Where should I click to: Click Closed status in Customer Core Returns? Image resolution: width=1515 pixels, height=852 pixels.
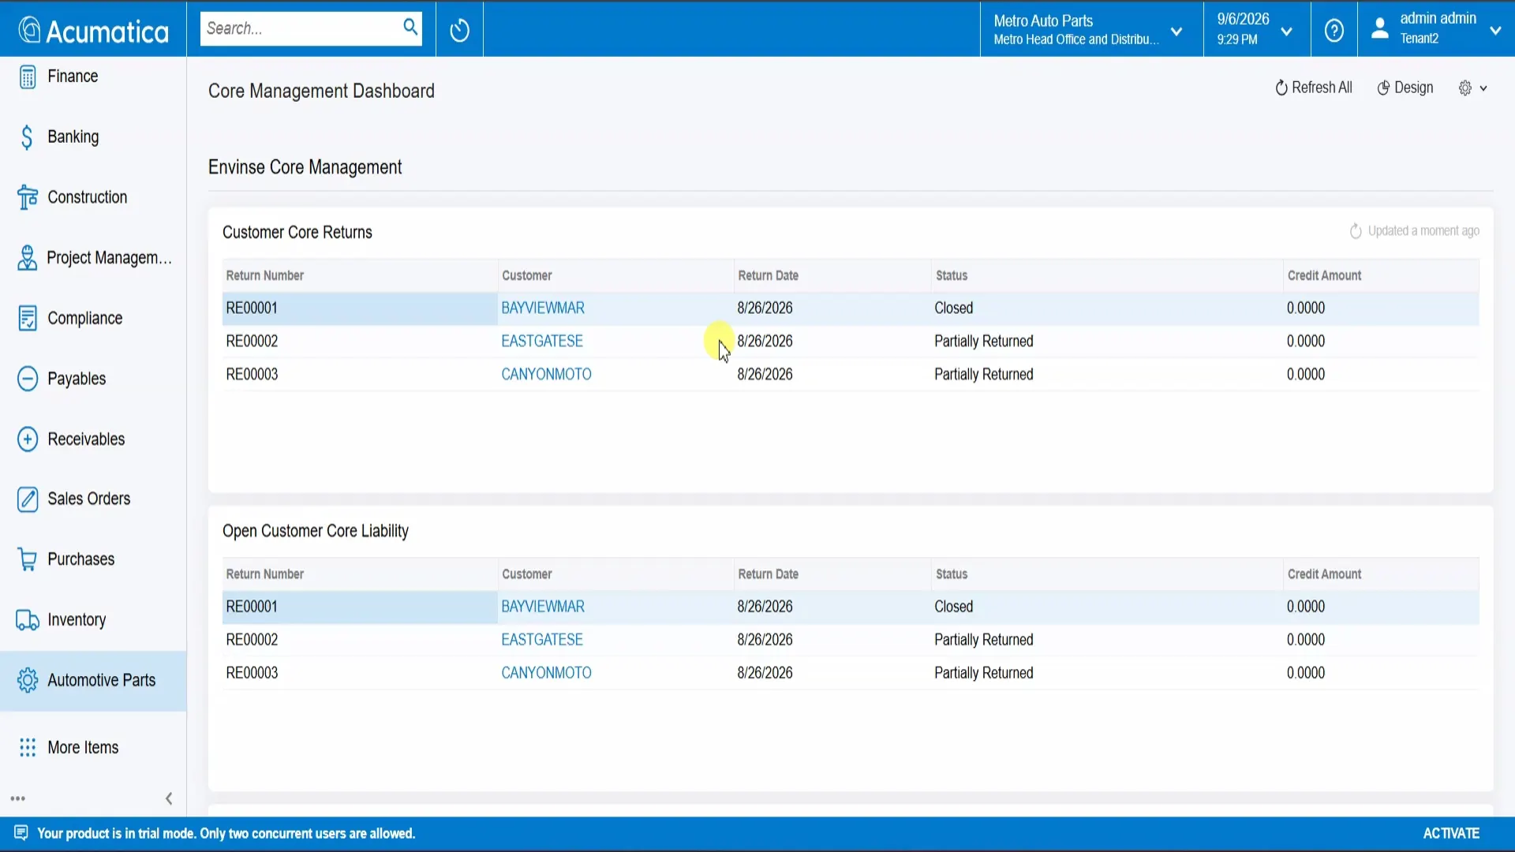(954, 308)
